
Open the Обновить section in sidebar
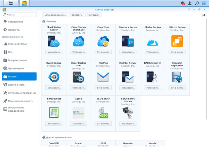tap(19, 30)
